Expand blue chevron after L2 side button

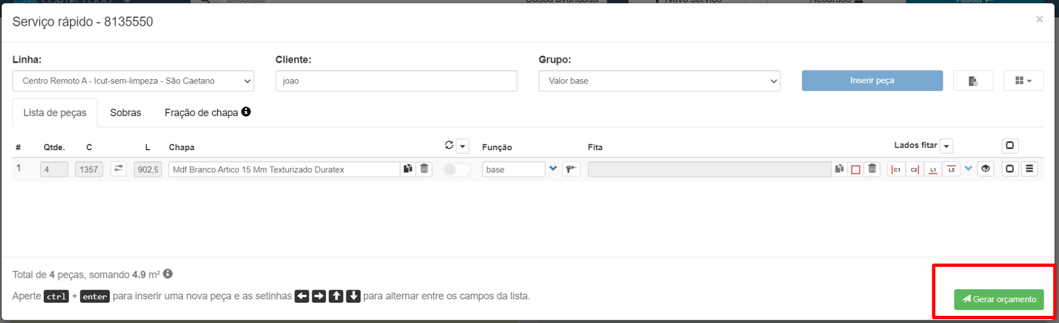pos(969,169)
